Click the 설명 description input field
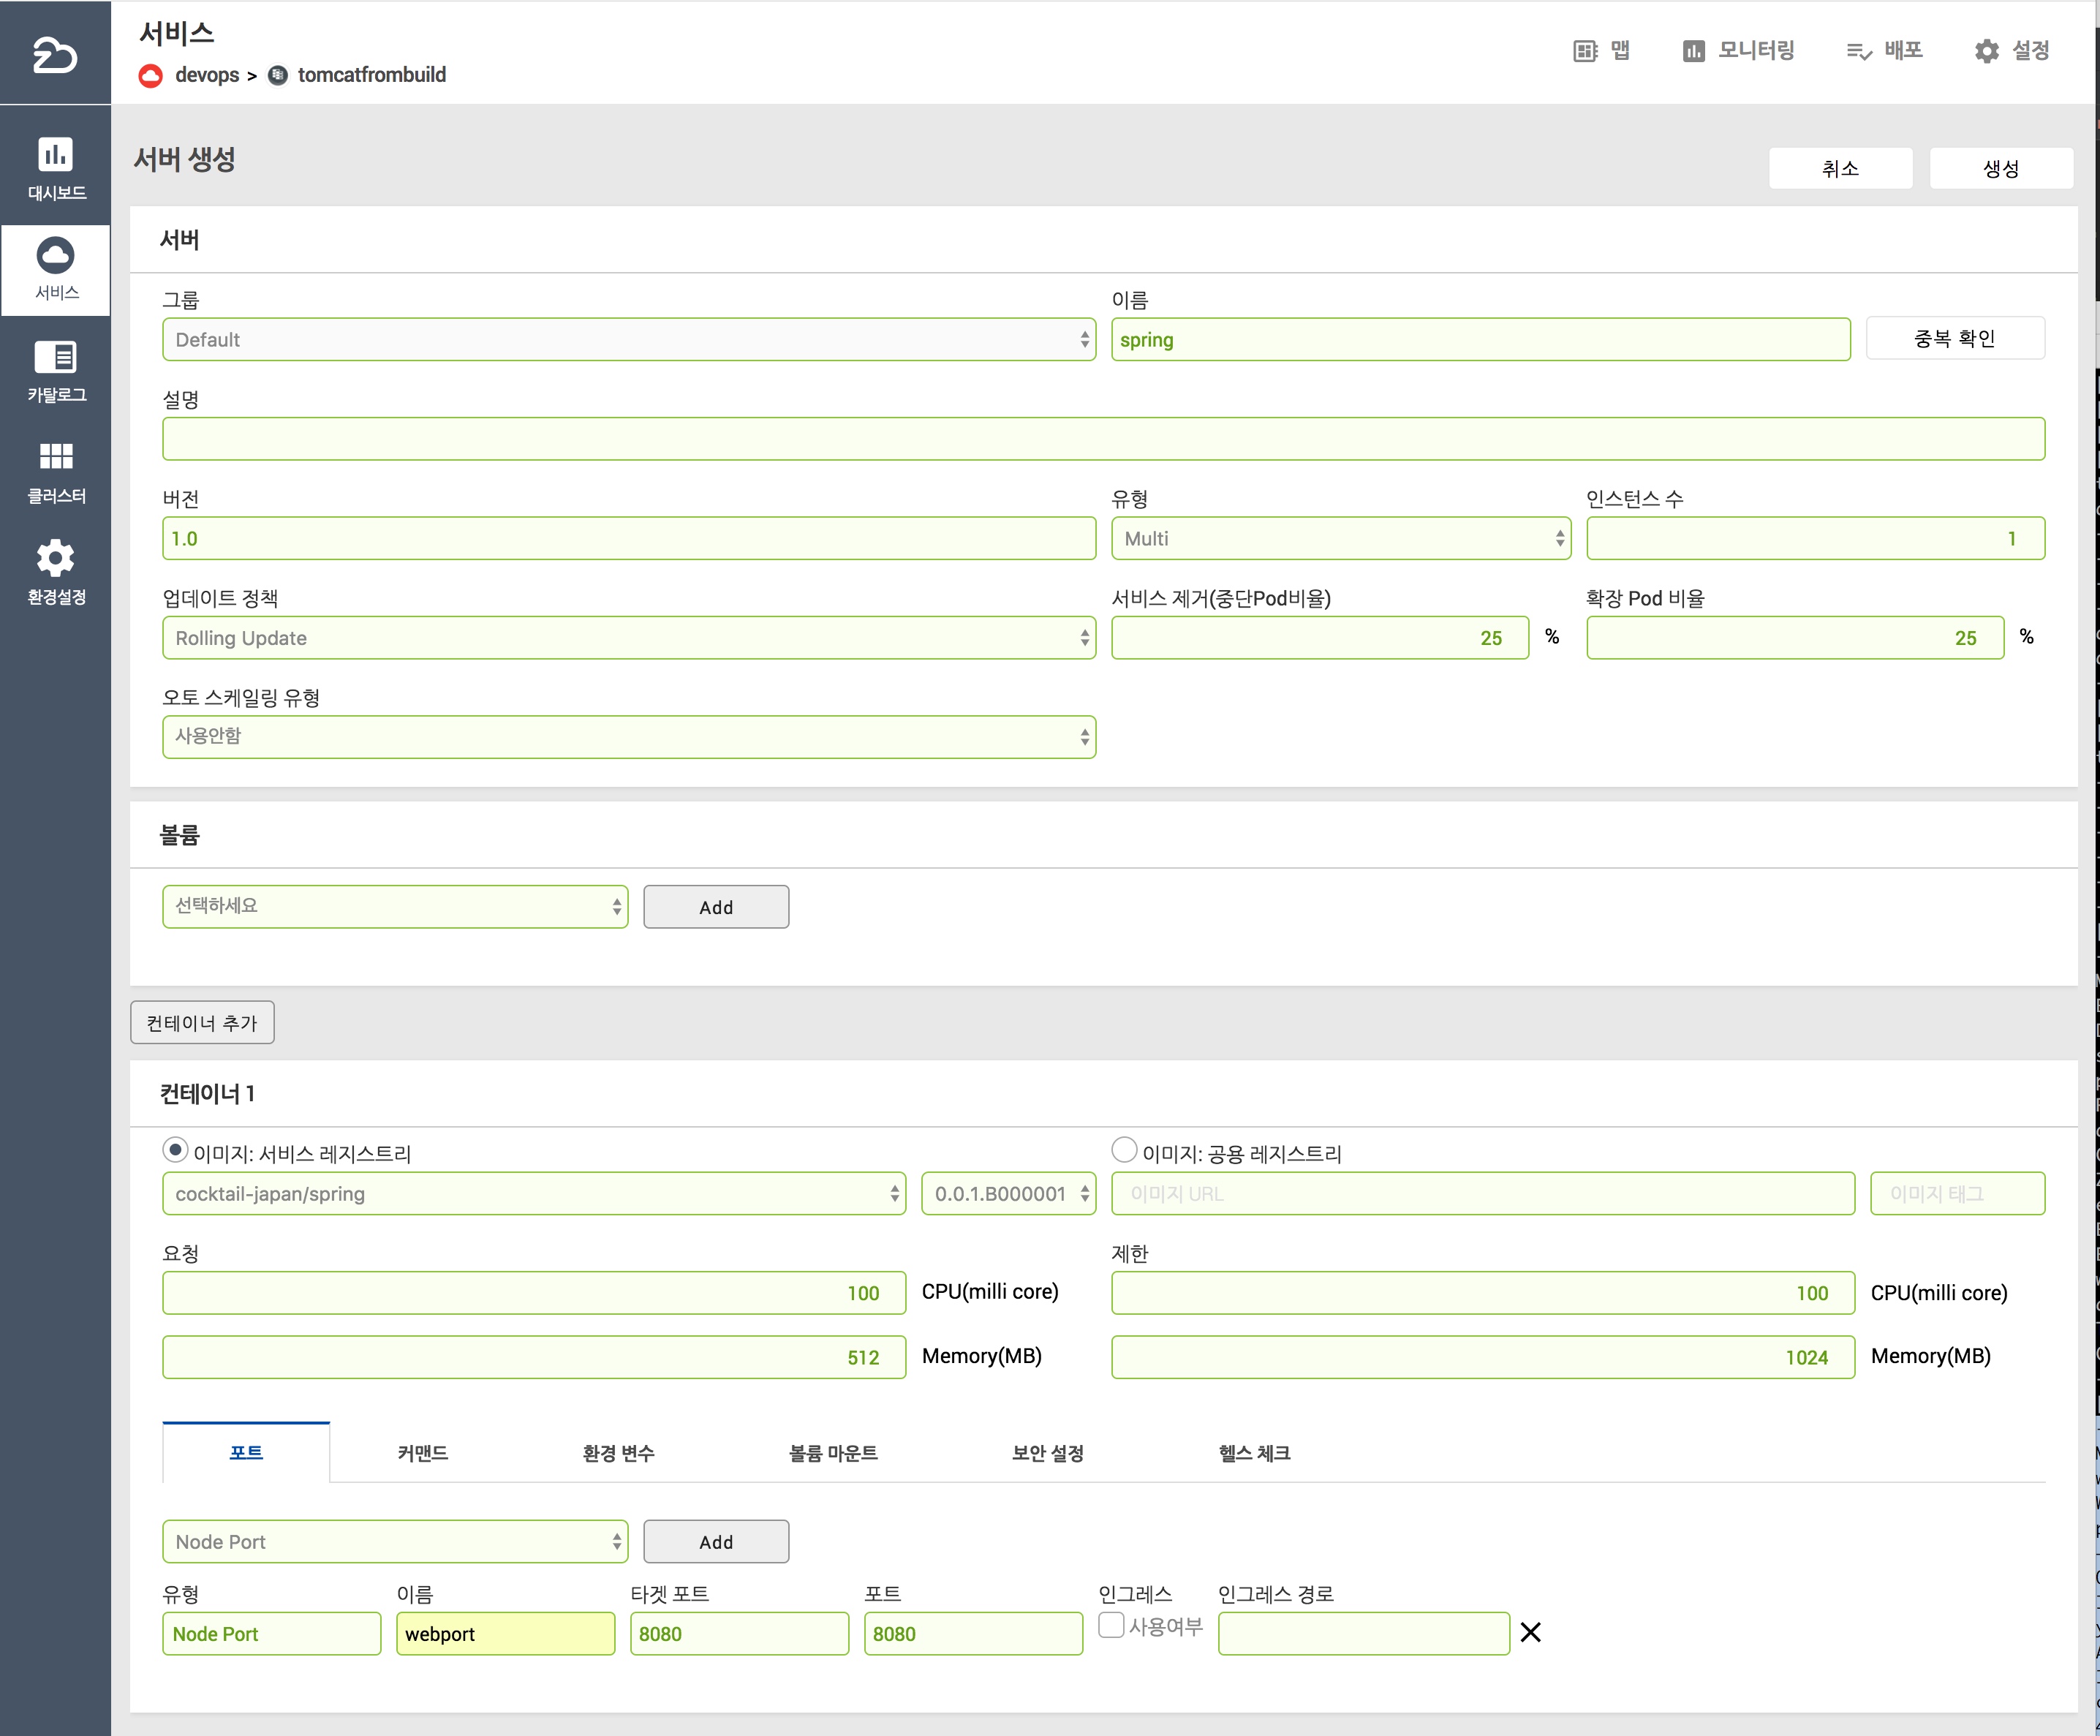Viewport: 2100px width, 1736px height. click(x=1103, y=439)
